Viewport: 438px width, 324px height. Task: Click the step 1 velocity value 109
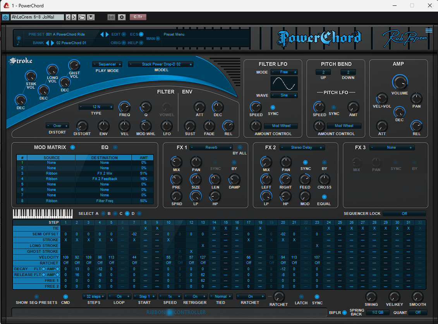pos(65,257)
